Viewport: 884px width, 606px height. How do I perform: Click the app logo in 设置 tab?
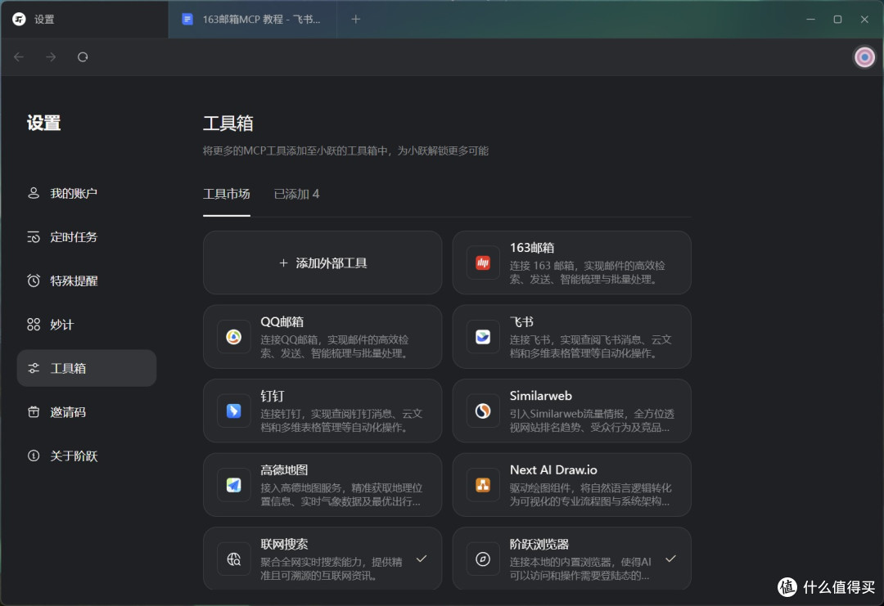pos(19,19)
